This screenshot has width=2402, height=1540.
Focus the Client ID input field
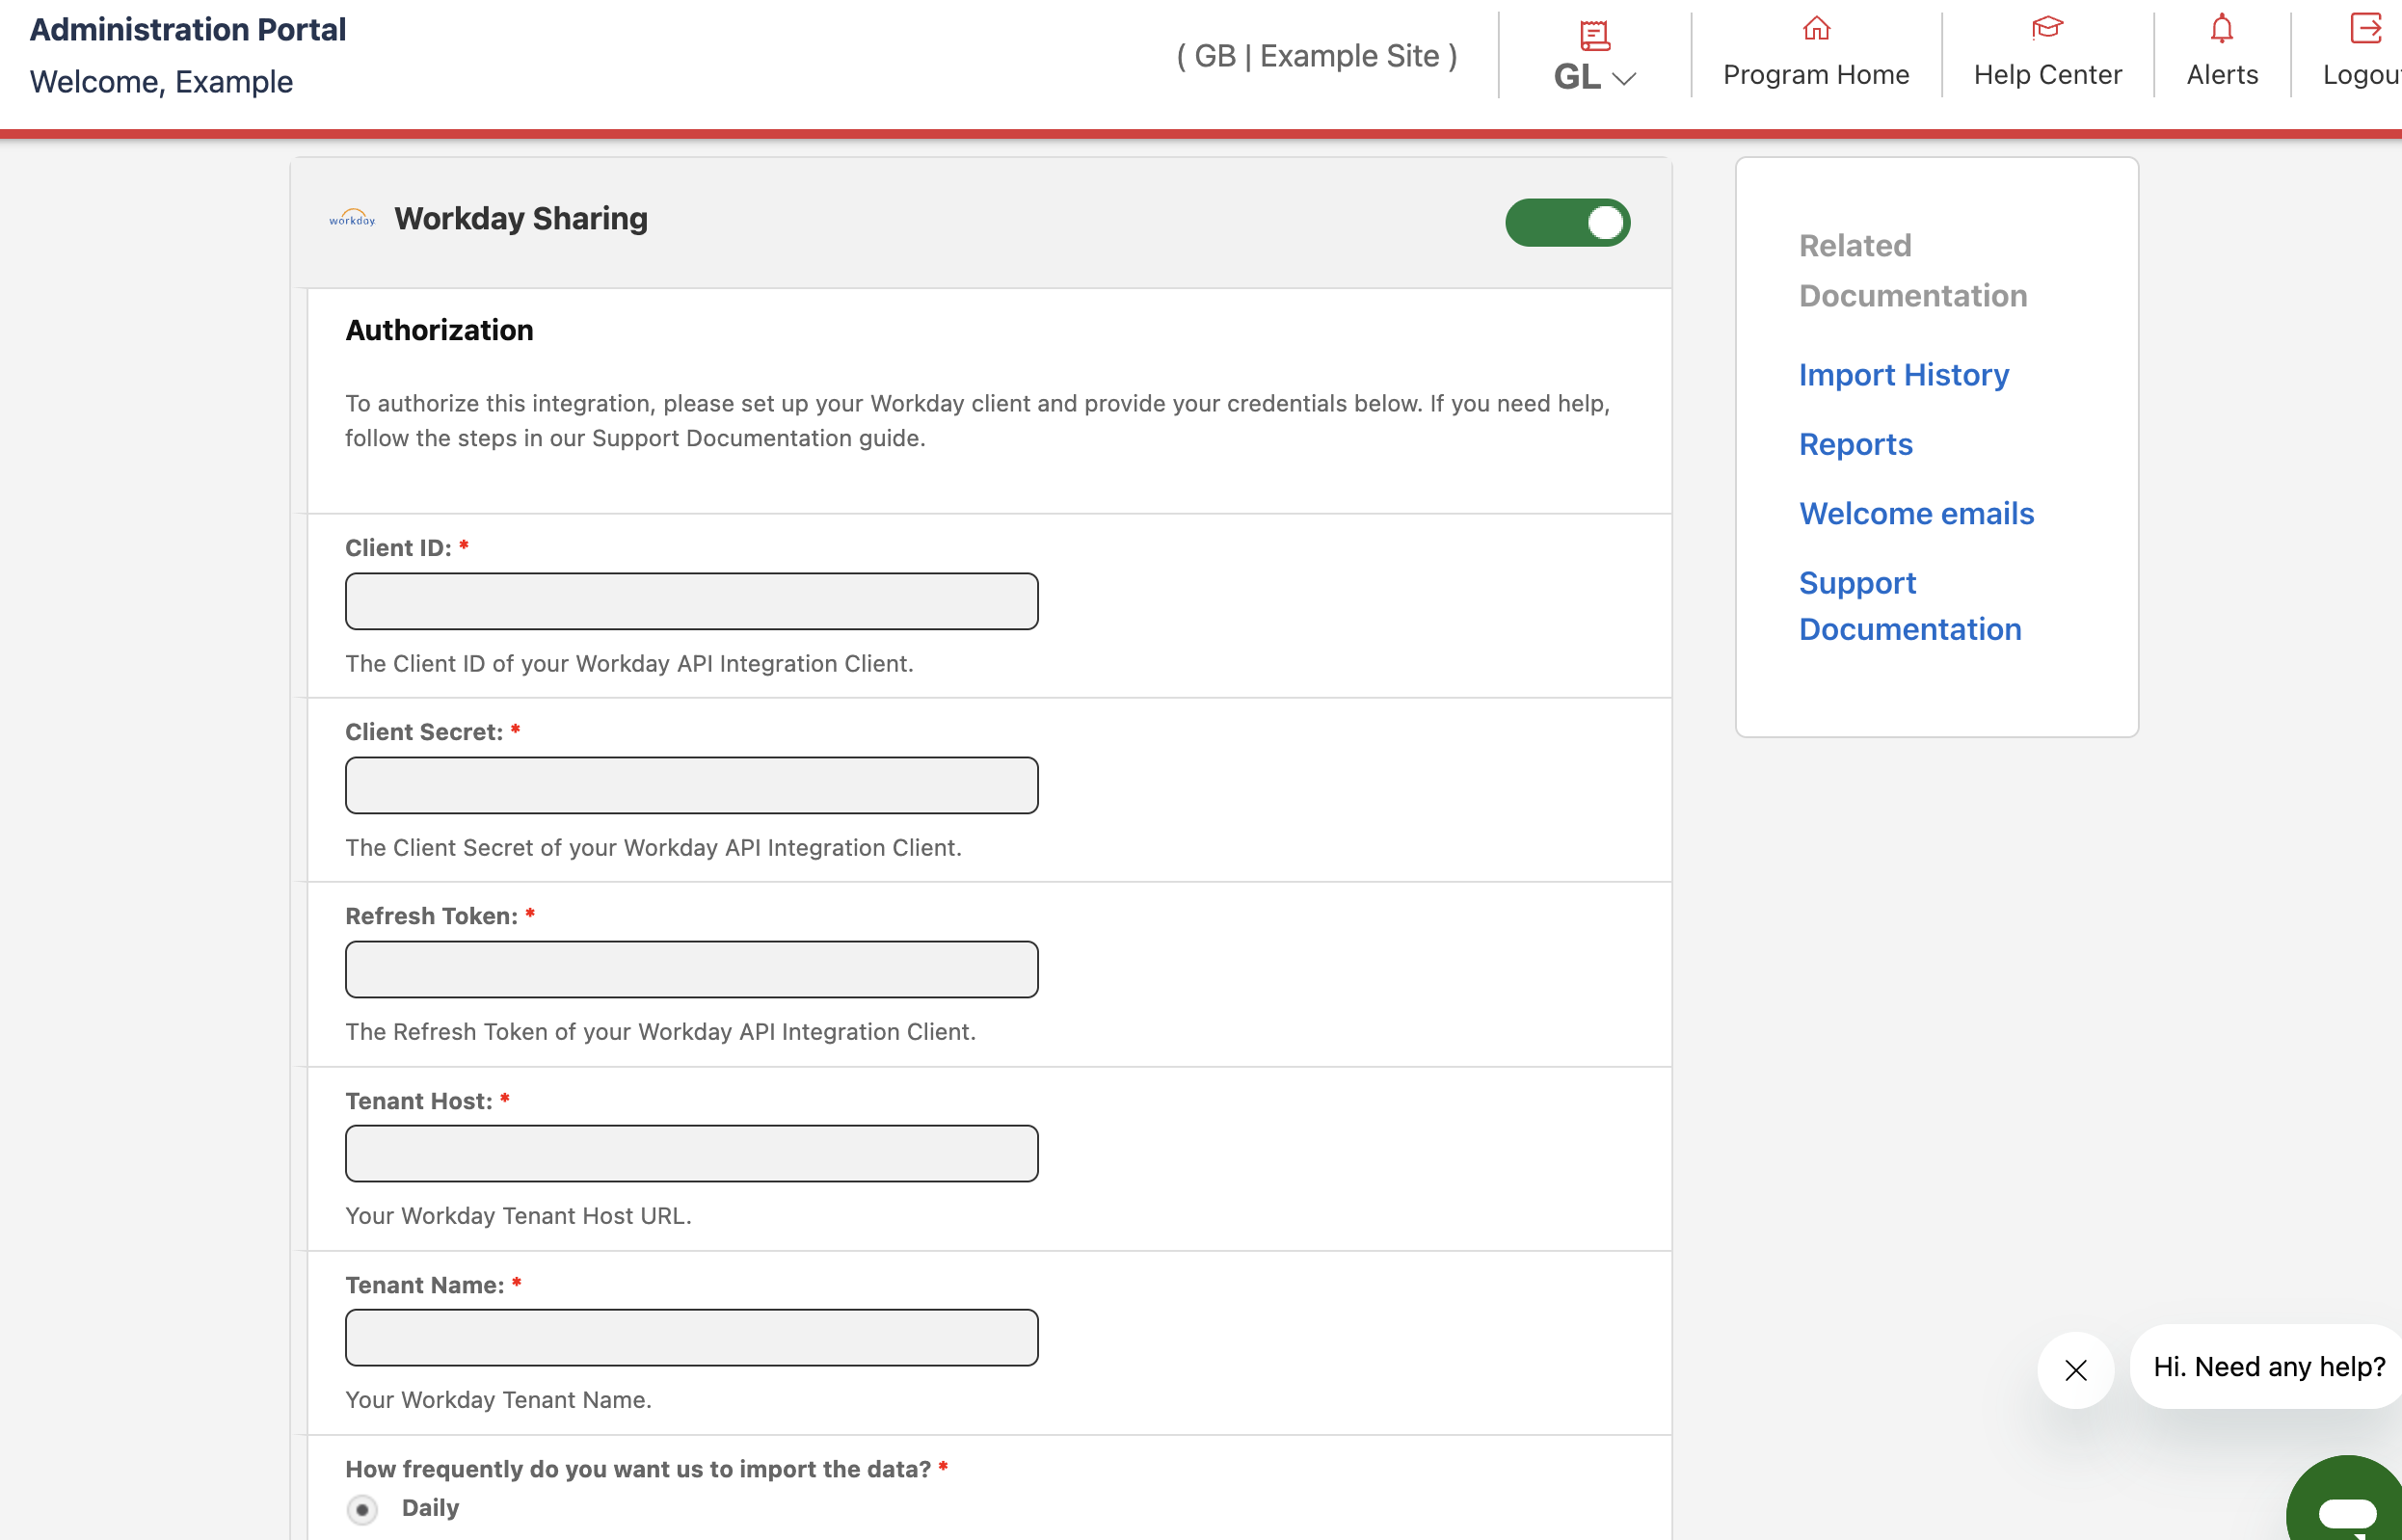[x=691, y=601]
